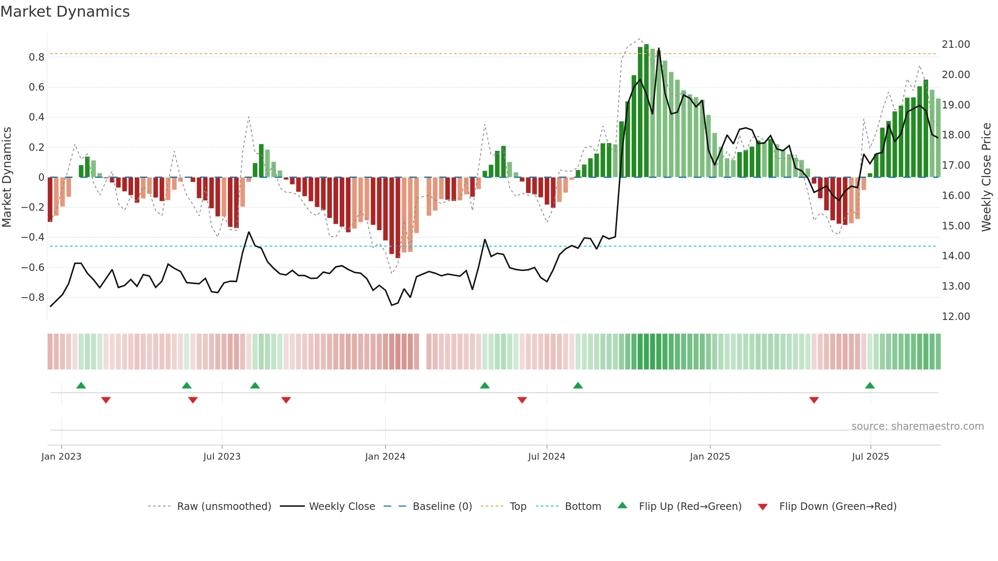Click the '18.00' price axis label
The image size is (998, 561).
pyautogui.click(x=956, y=135)
